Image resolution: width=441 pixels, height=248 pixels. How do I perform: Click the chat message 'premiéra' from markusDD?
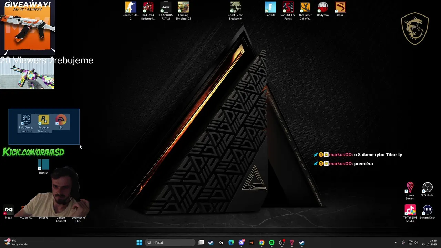363,164
